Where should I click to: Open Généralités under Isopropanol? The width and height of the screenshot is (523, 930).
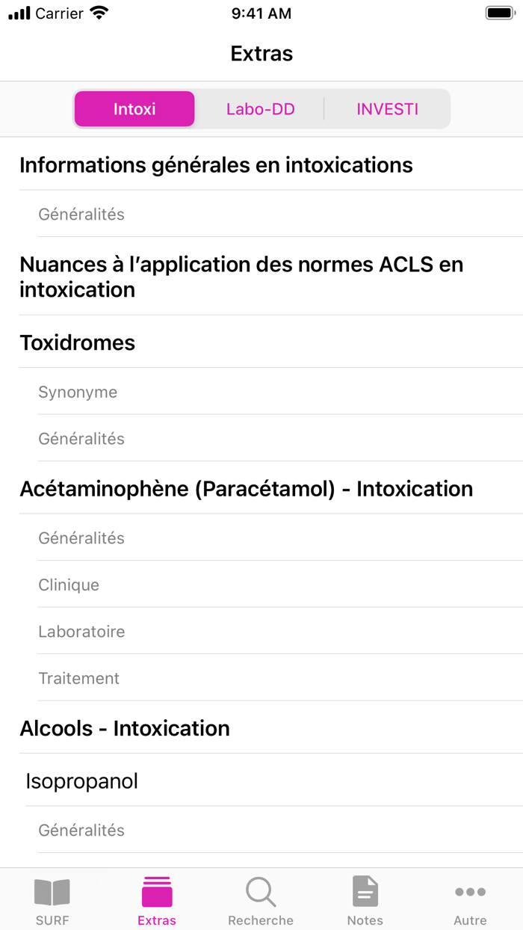[81, 831]
